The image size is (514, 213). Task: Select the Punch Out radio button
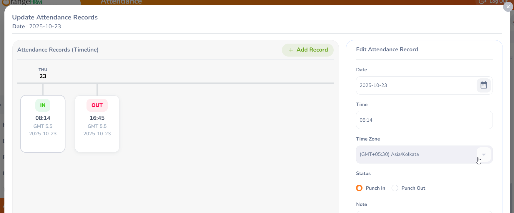click(395, 188)
